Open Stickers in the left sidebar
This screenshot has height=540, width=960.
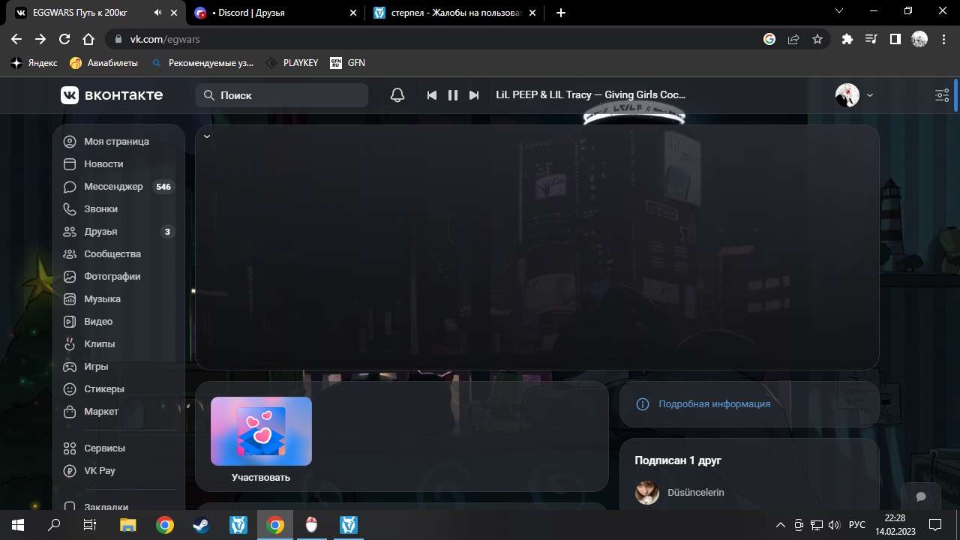point(103,389)
